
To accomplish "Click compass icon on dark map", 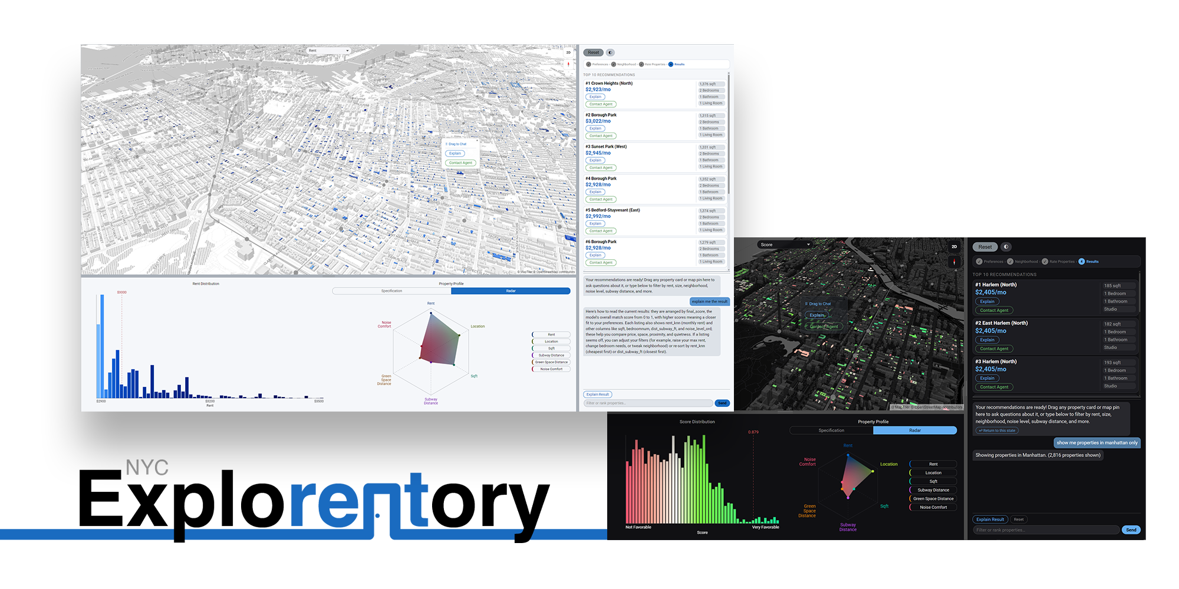I will click(954, 262).
